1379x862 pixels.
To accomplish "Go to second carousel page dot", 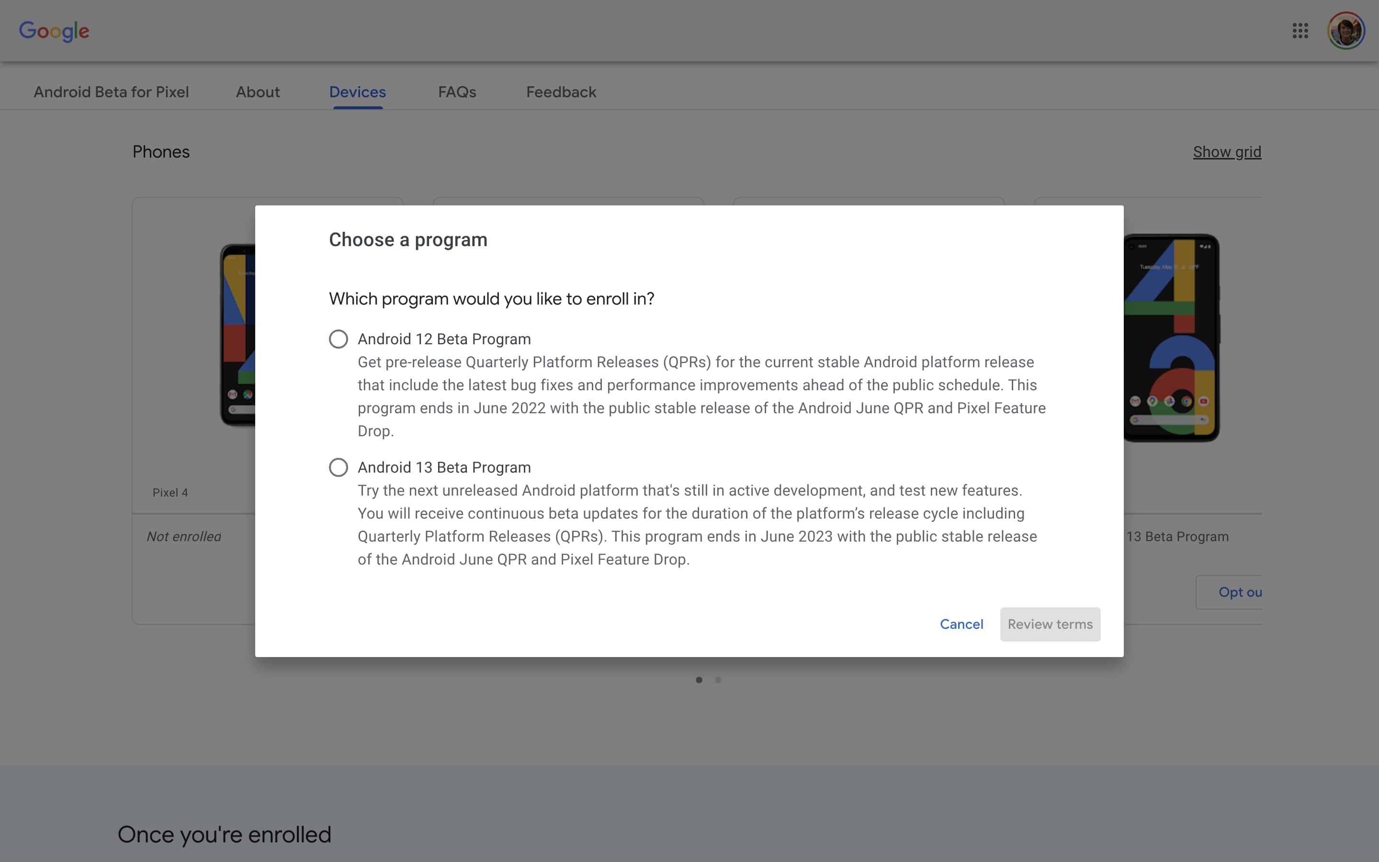I will click(718, 680).
